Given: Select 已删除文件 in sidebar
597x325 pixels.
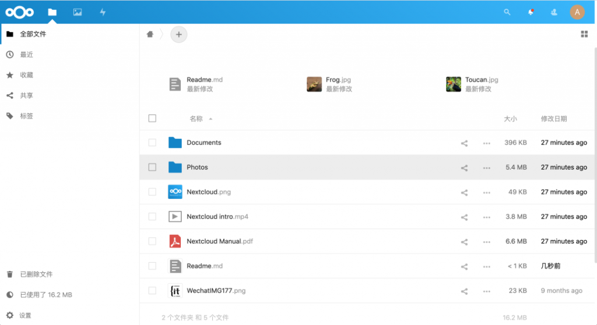Looking at the screenshot, I should 36,274.
